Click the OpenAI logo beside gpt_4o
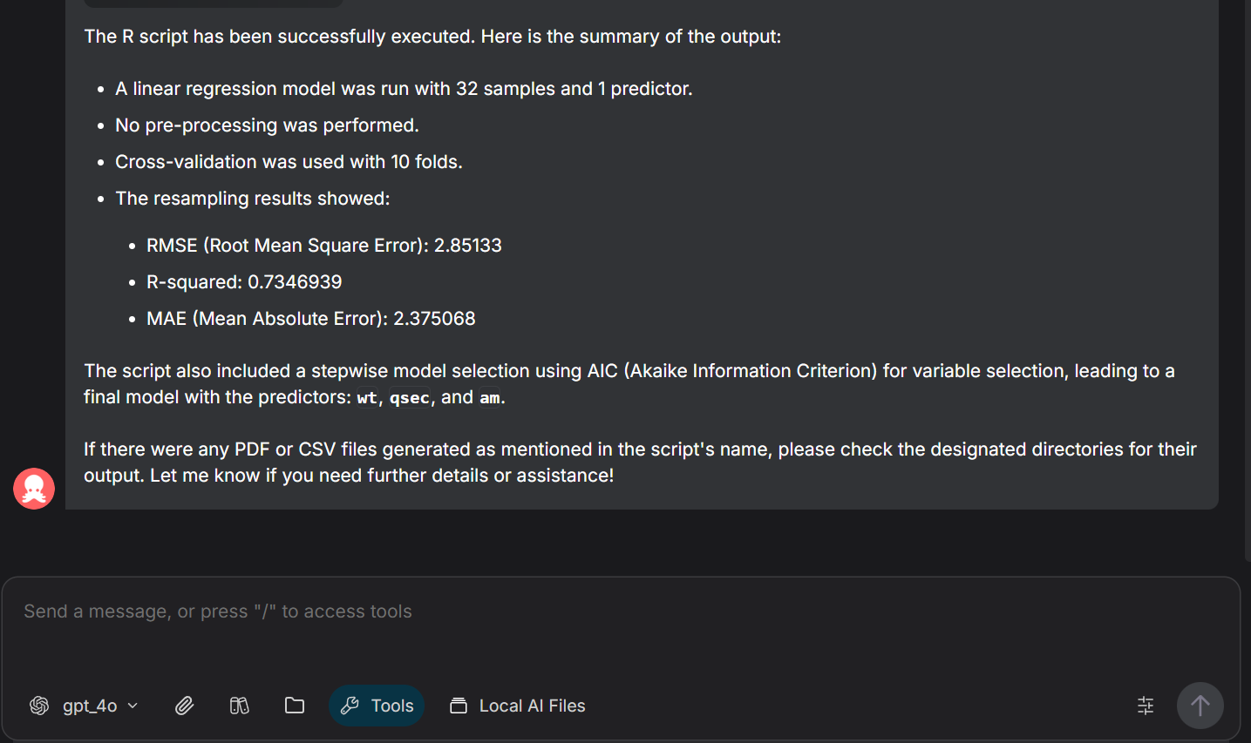Viewport: 1251px width, 743px height. [x=39, y=706]
